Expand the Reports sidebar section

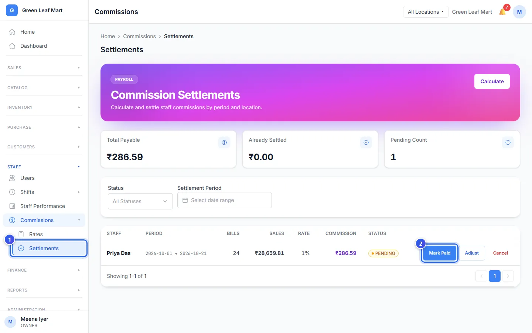[44, 290]
